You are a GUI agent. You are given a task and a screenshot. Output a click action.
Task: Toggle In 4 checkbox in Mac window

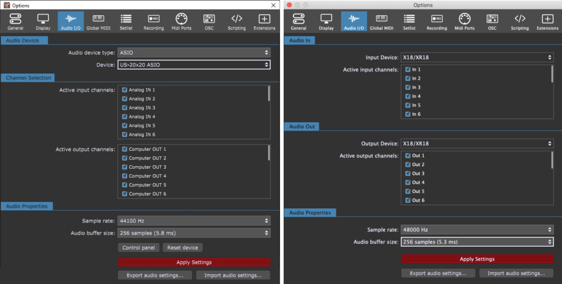tap(408, 96)
